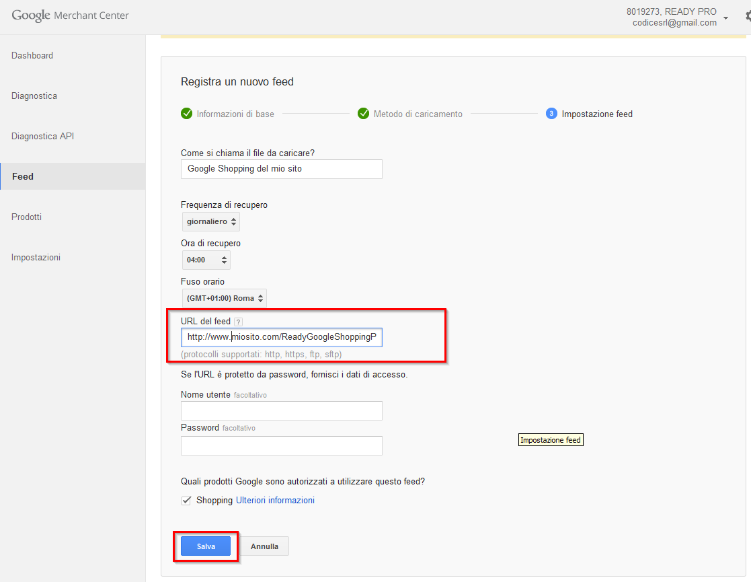
Task: Click step 3 circle for Impostazione feed
Action: coord(551,114)
